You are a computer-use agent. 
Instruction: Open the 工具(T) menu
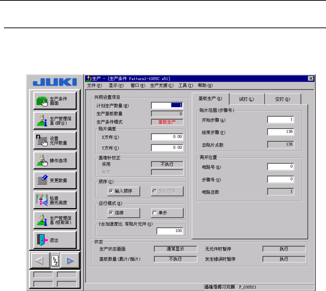(x=186, y=85)
